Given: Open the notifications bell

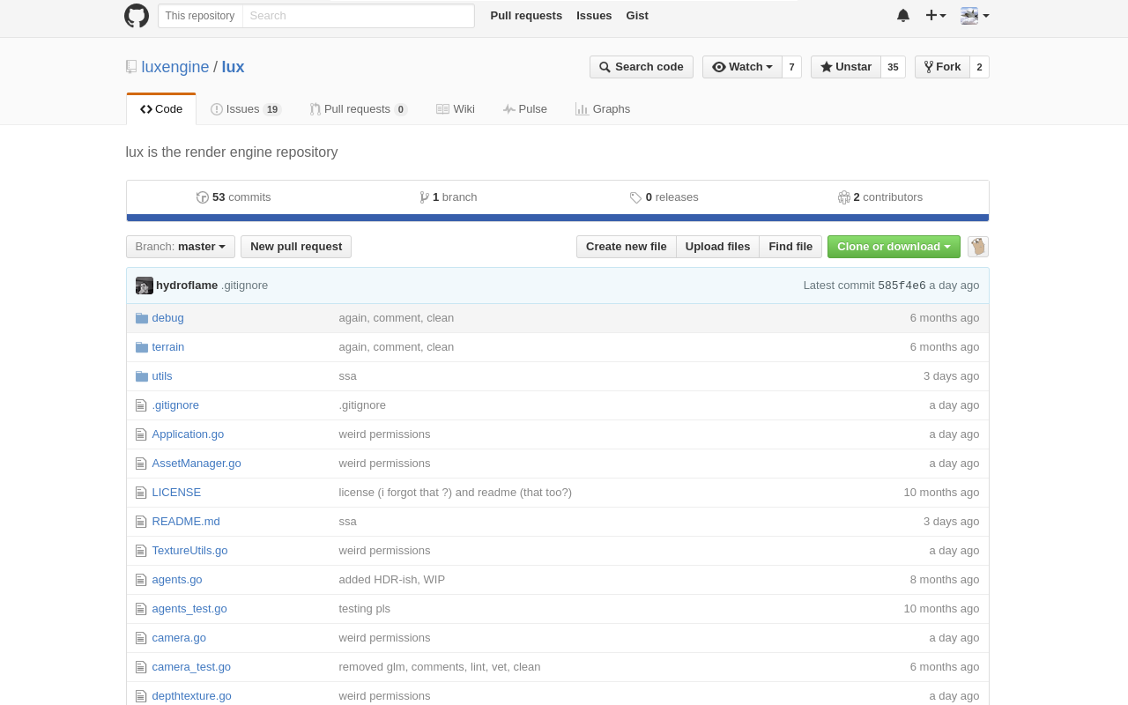Looking at the screenshot, I should [903, 15].
